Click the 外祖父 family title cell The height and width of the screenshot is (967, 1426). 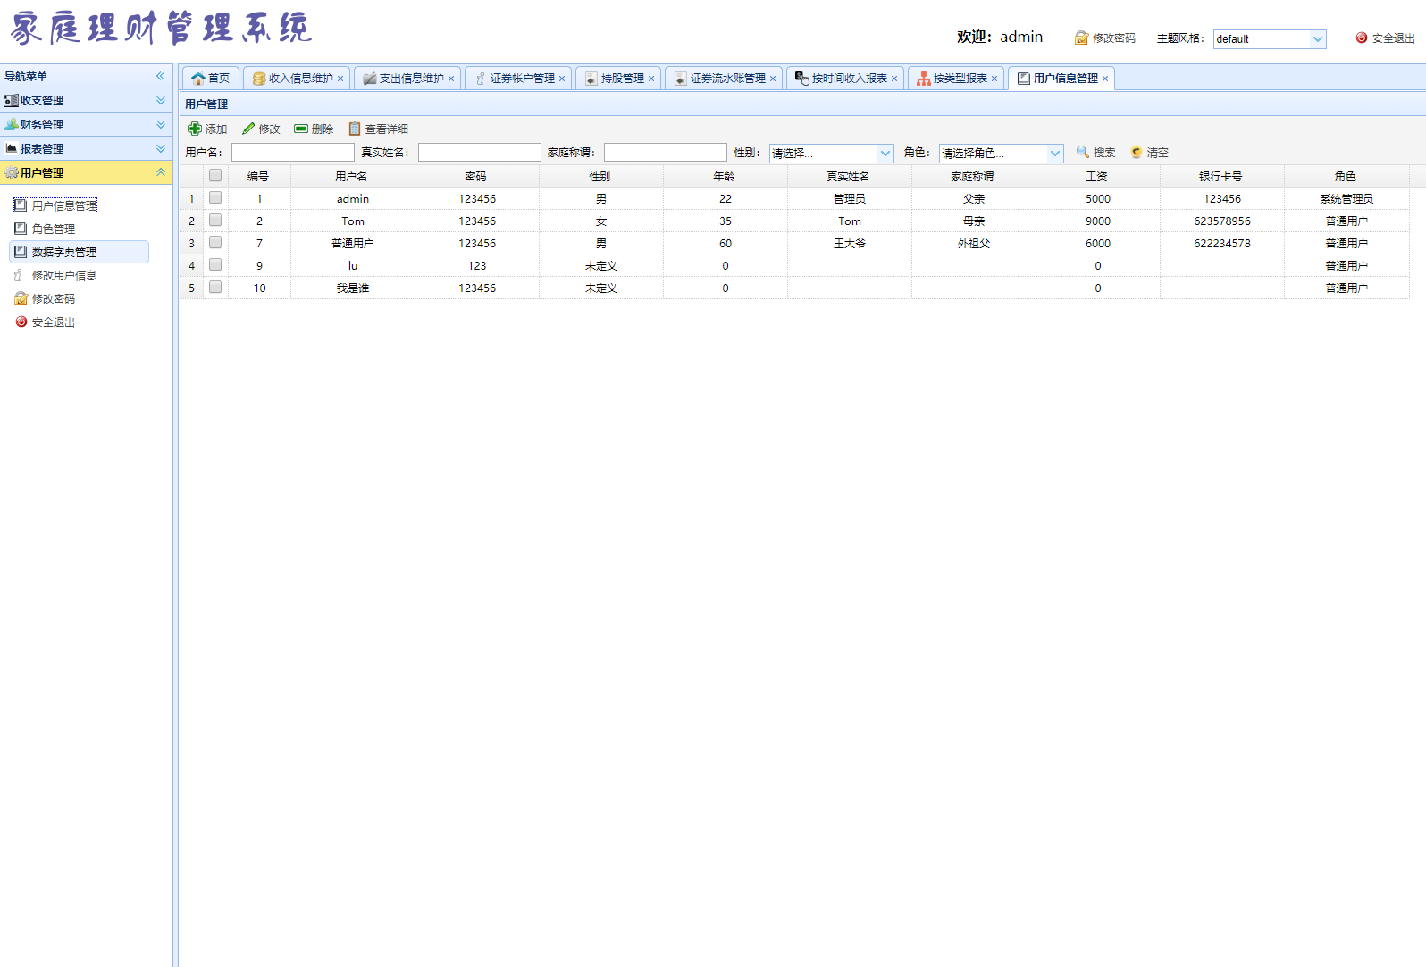pyautogui.click(x=973, y=243)
